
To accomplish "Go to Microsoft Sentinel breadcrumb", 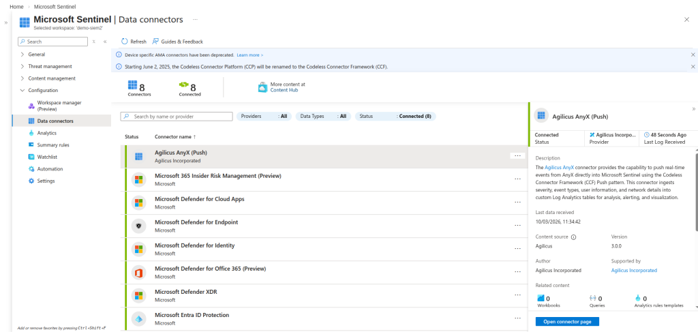I will point(55,7).
